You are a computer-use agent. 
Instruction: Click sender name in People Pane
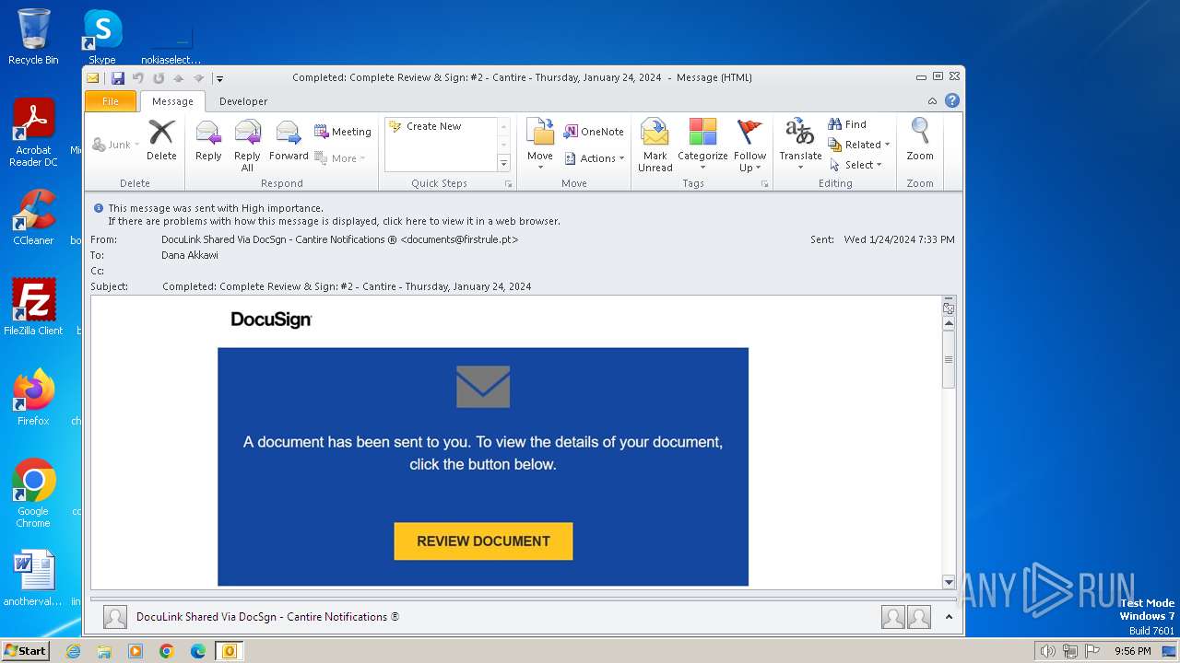(x=267, y=617)
